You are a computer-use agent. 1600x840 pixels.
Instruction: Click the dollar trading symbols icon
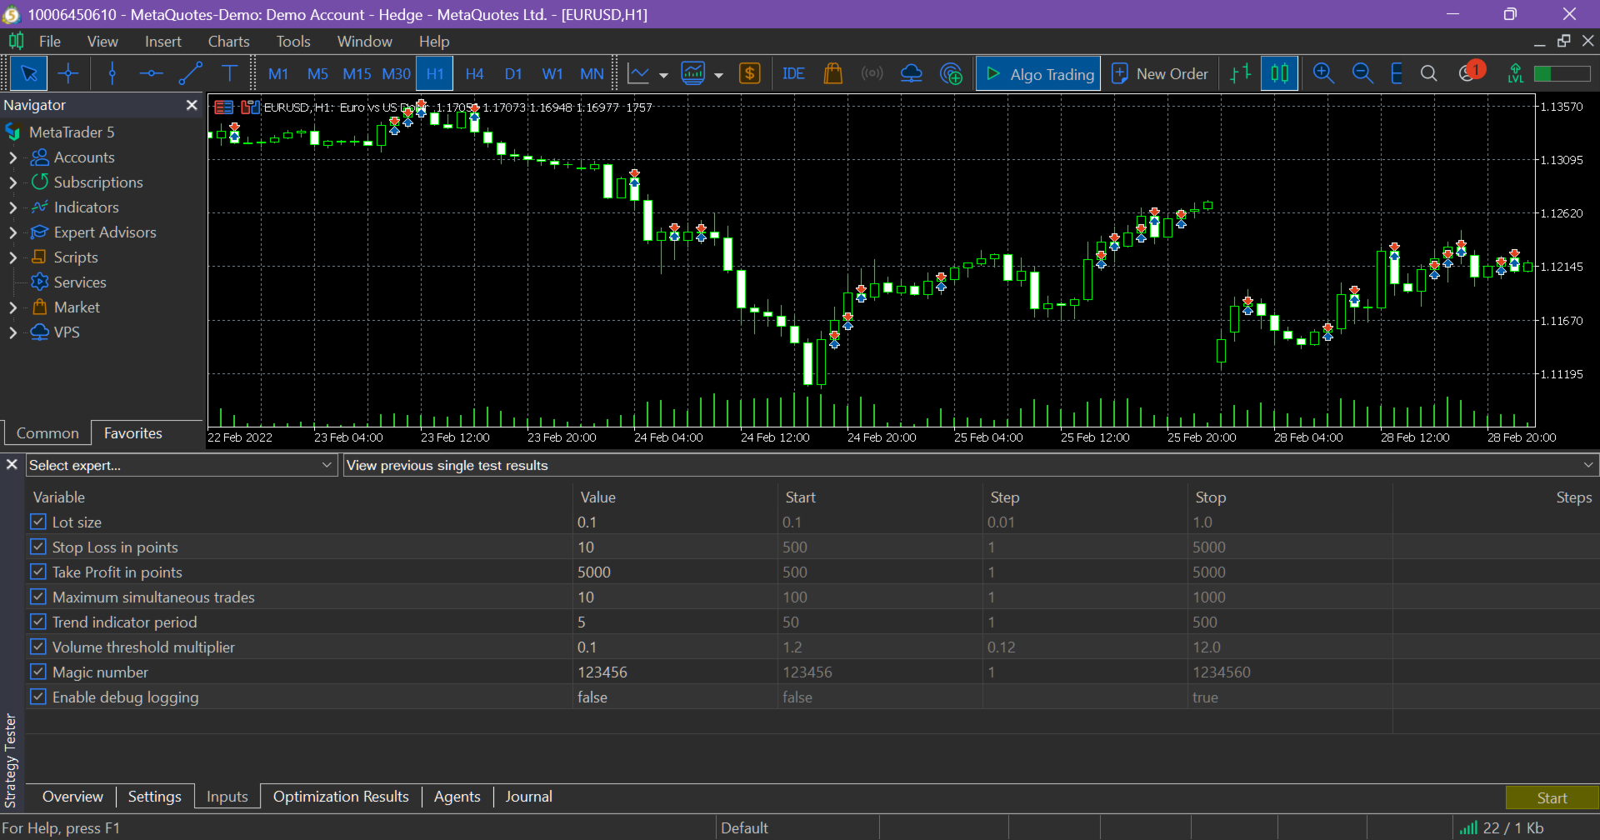750,74
